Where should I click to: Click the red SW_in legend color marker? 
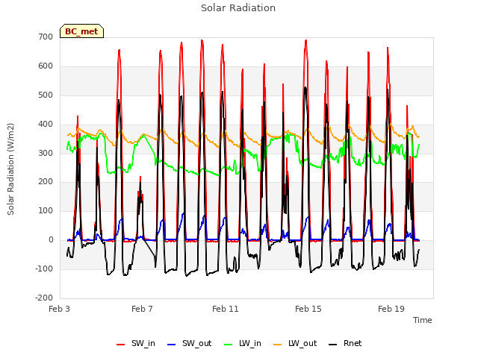point(121,345)
